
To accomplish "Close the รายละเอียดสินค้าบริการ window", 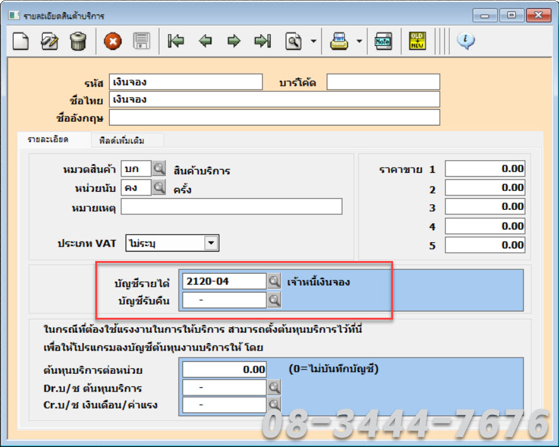I will (x=538, y=15).
